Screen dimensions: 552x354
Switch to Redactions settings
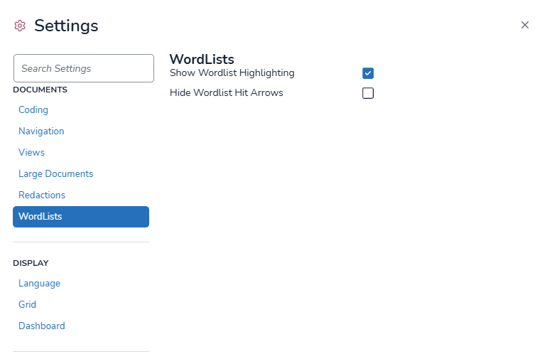[42, 195]
